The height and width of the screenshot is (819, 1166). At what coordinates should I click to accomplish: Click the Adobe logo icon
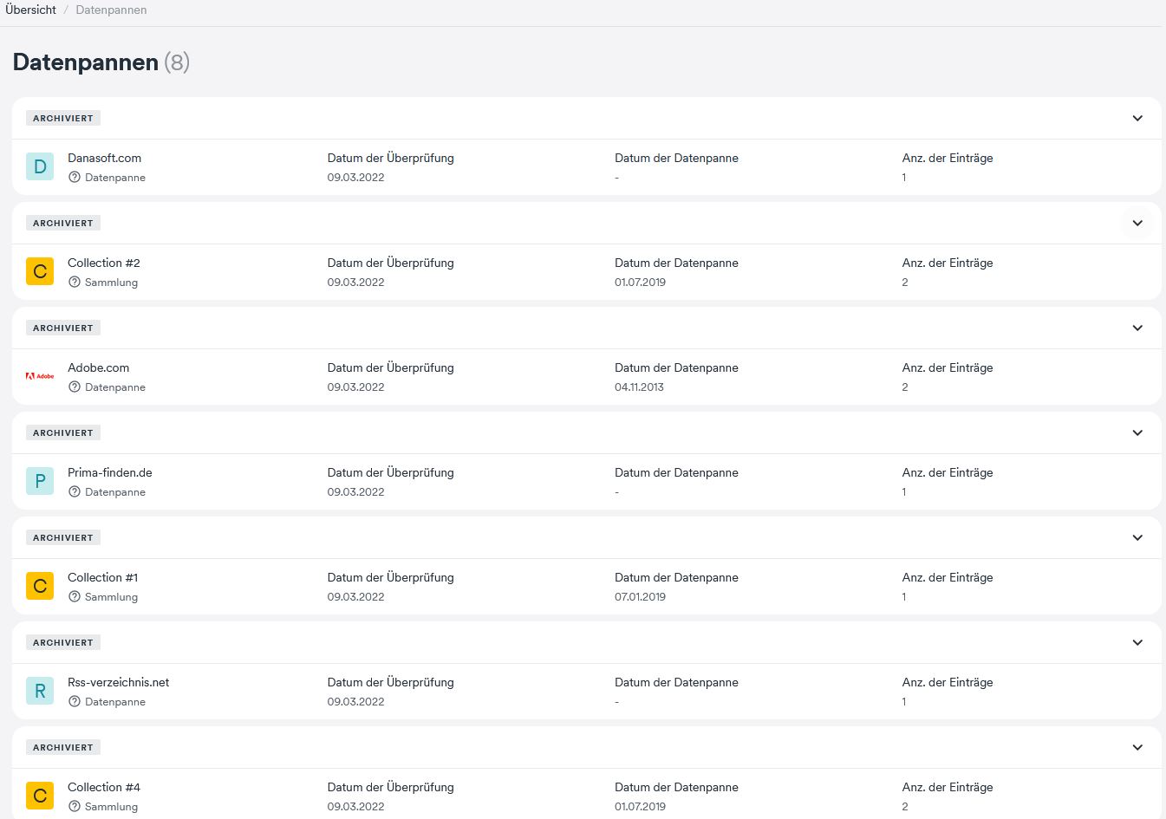(40, 376)
